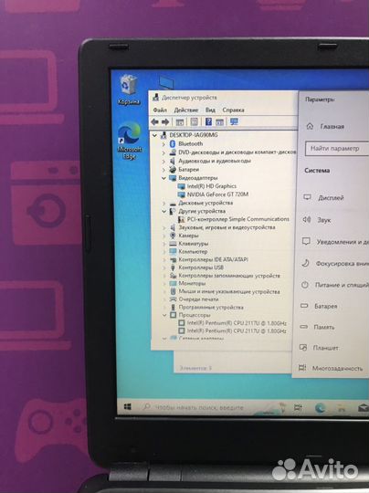369x493 pixels.
Task: Click the Bluetooth icon in device tree
Action: [172, 144]
